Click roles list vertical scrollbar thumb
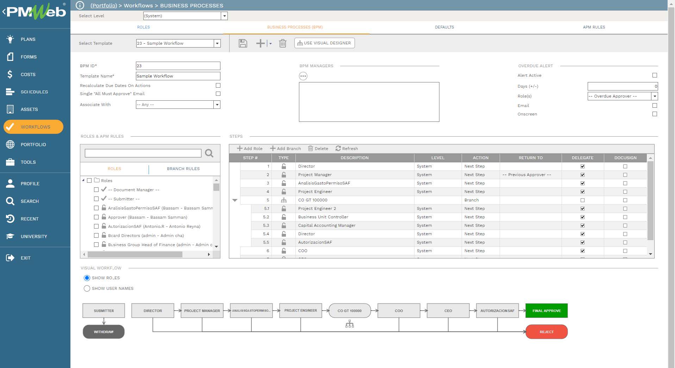This screenshot has height=368, width=675. coord(216,187)
